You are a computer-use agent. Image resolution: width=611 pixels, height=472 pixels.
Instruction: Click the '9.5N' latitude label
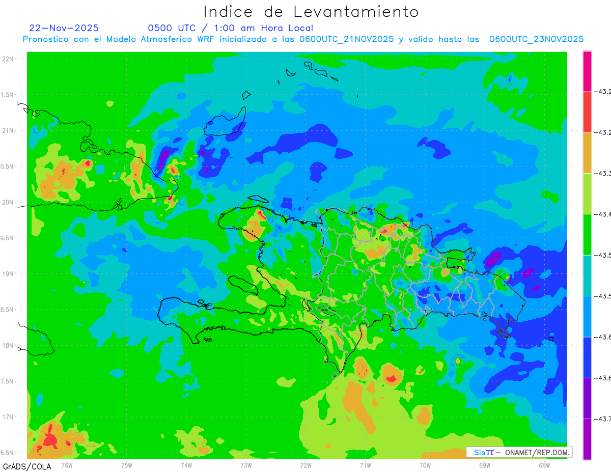click(x=6, y=238)
